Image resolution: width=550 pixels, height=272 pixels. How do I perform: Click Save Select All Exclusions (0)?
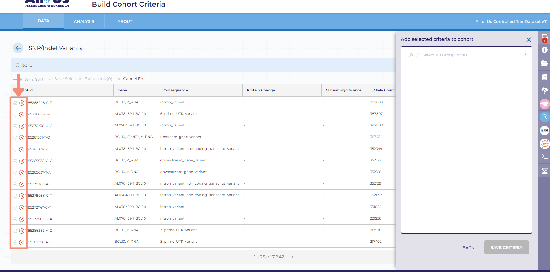[80, 79]
